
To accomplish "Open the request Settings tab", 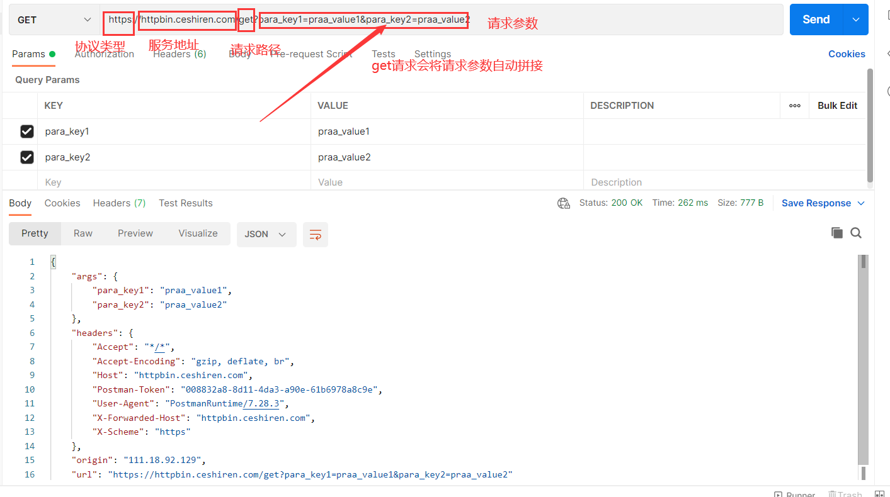I will pyautogui.click(x=433, y=54).
